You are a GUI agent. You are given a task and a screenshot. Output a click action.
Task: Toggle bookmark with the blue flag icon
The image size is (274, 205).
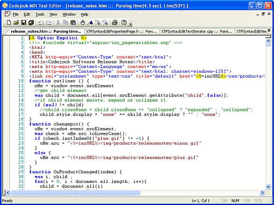[90, 23]
